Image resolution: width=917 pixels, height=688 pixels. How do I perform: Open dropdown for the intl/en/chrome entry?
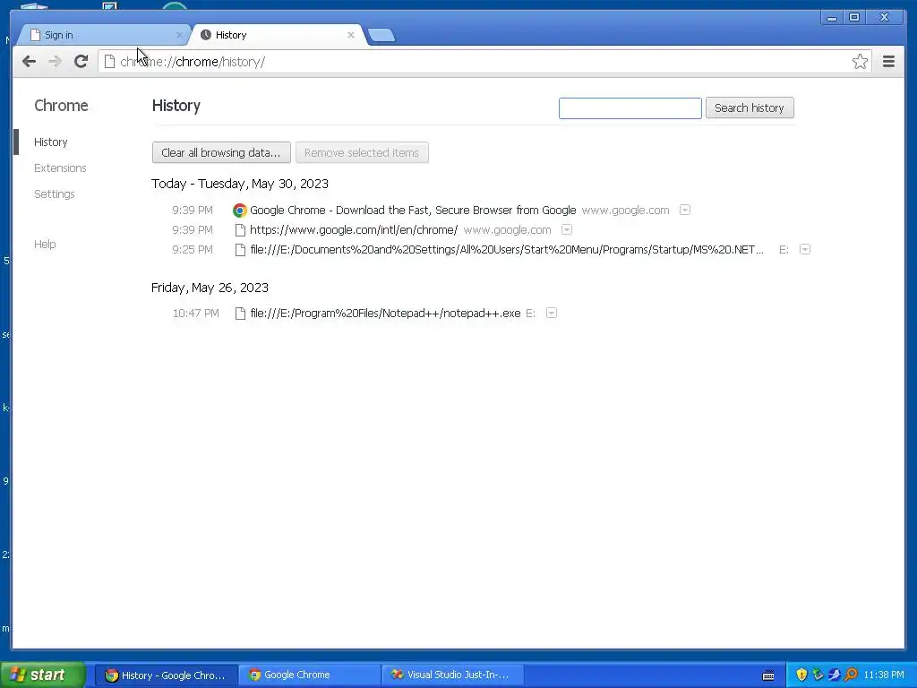[x=567, y=229]
